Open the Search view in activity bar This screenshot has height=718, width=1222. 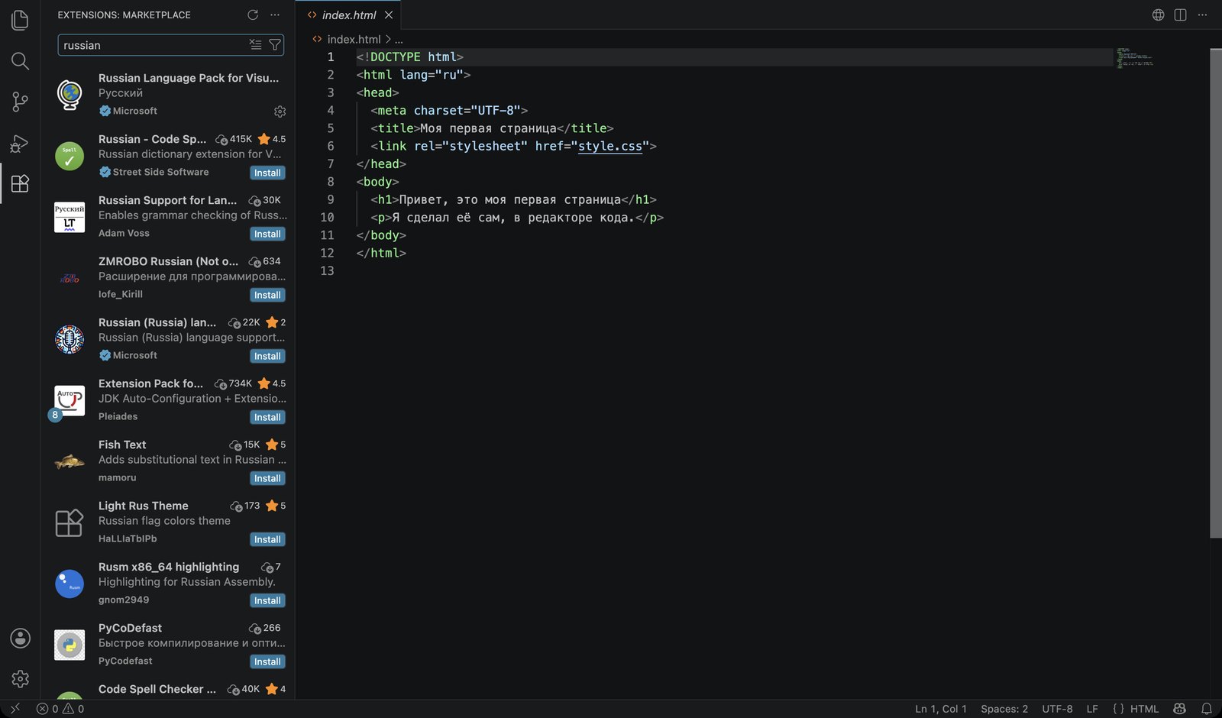point(20,61)
